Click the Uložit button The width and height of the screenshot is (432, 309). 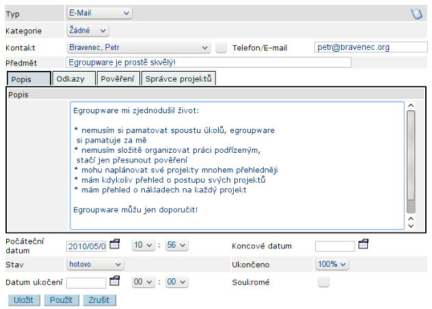pos(24,300)
